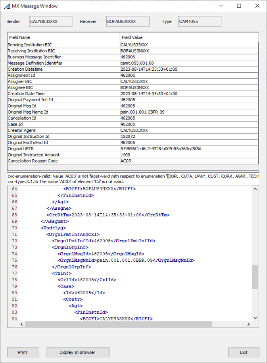The width and height of the screenshot is (267, 363).
Task: Click the Print button
Action: 23,352
